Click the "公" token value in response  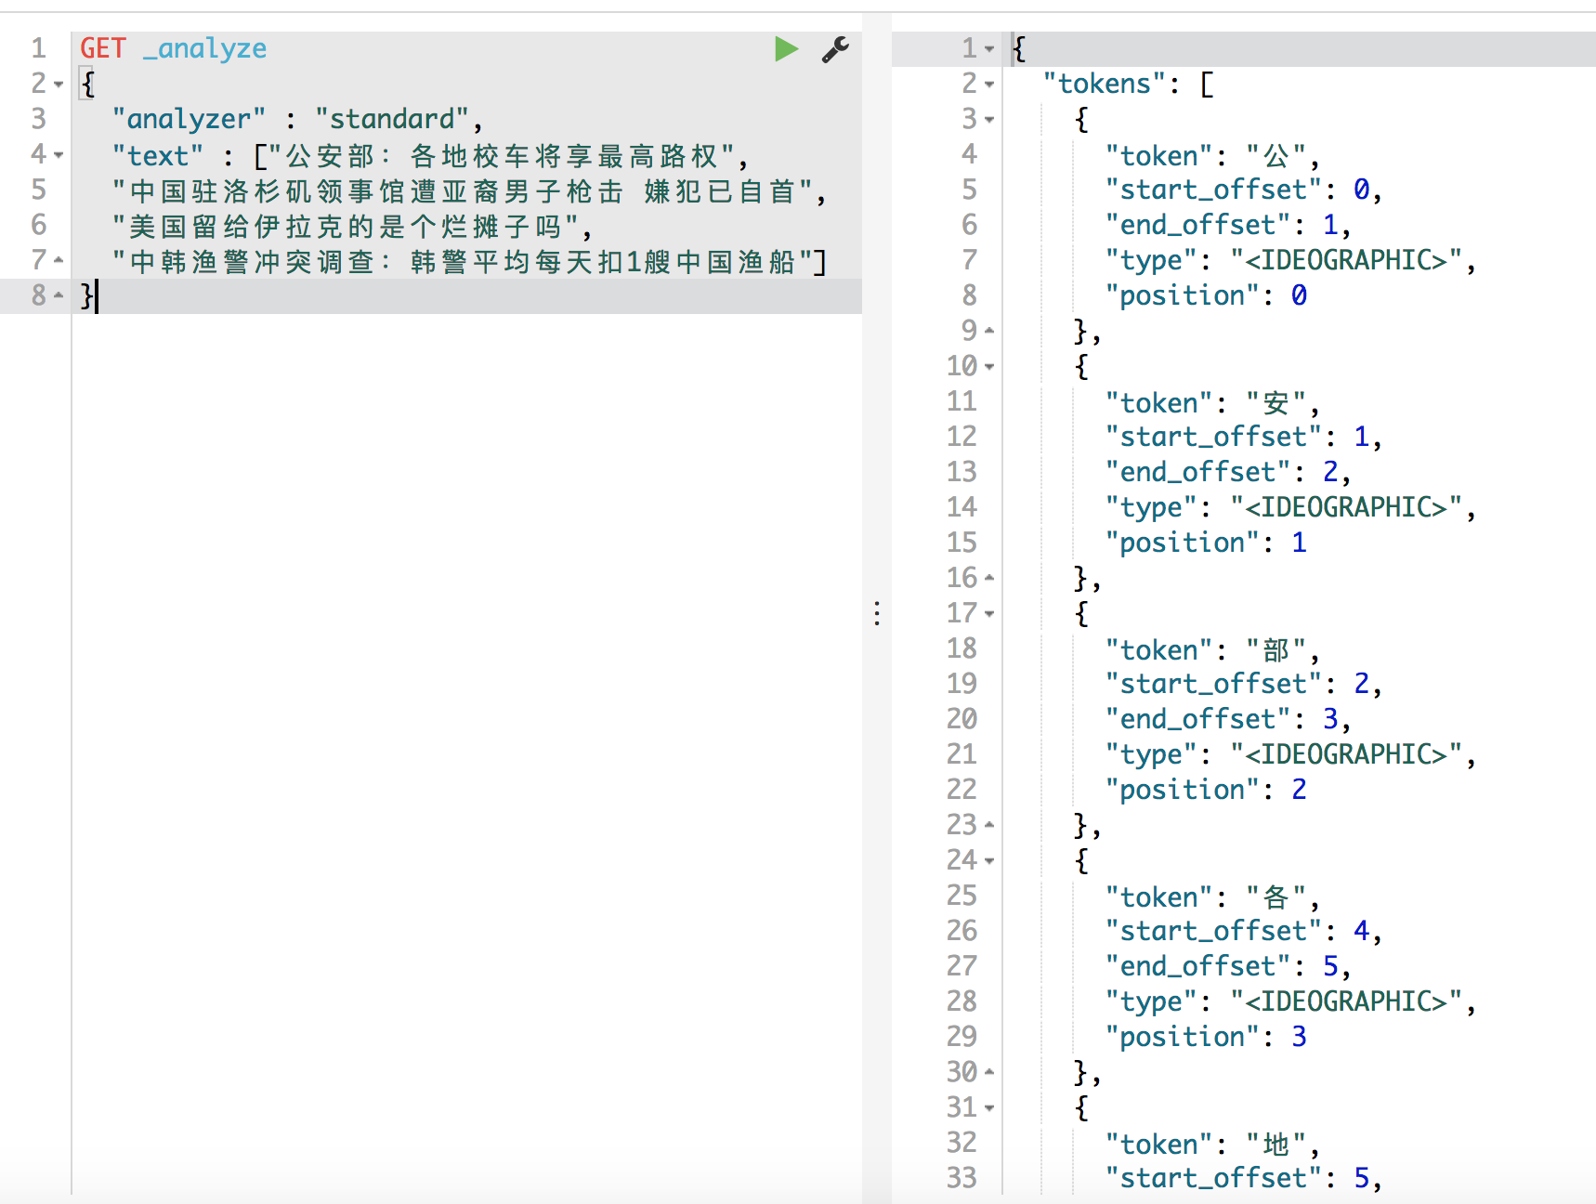coord(1276,155)
